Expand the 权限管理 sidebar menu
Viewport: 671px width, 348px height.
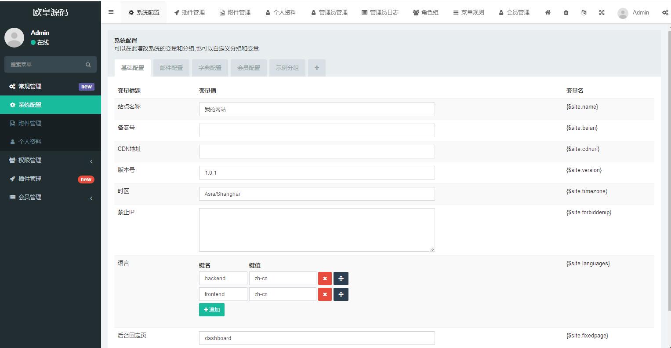[x=50, y=161]
